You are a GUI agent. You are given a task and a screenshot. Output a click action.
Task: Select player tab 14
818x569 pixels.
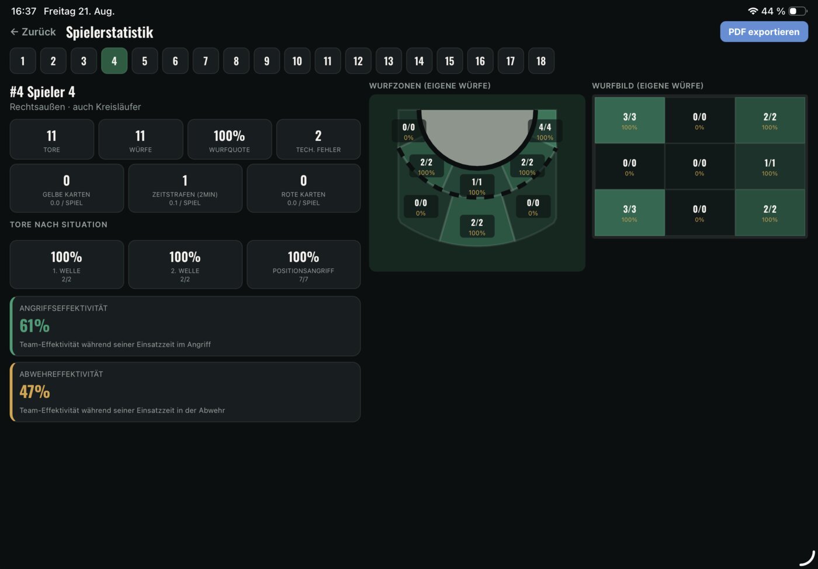419,61
